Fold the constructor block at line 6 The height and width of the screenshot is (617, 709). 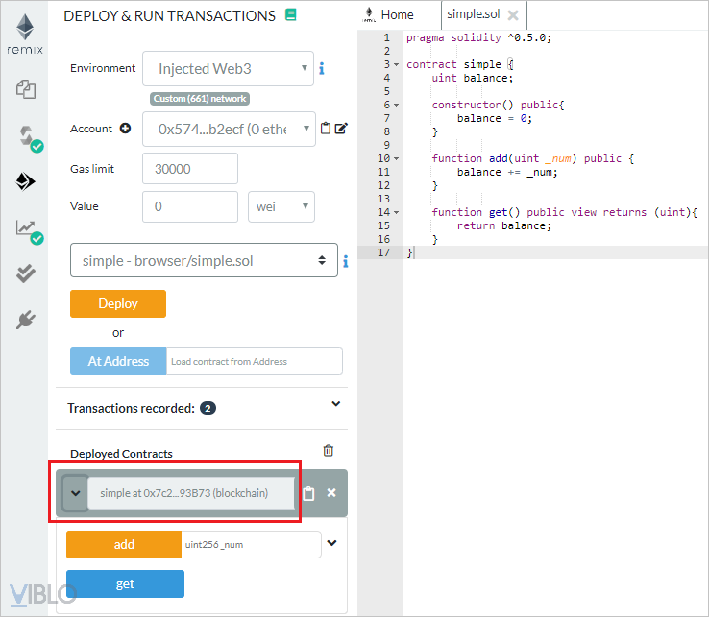coord(396,106)
